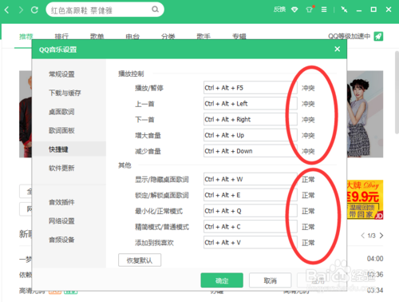Go to previous page beside 1/3
Screen dimensions: 399x302
tap(362, 236)
